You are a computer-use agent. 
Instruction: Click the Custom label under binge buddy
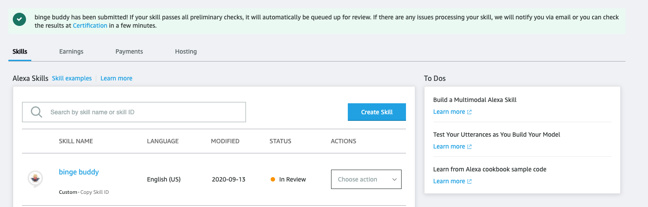click(67, 192)
